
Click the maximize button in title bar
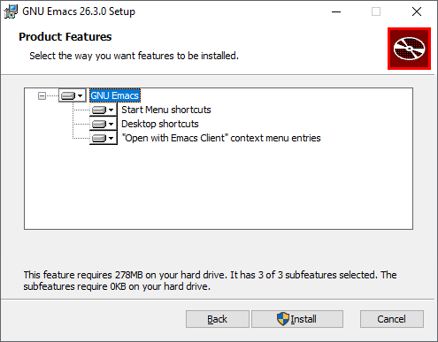pos(376,11)
